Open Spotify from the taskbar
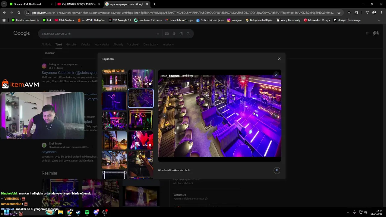Screen dimensions: 386x217 coord(87,212)
